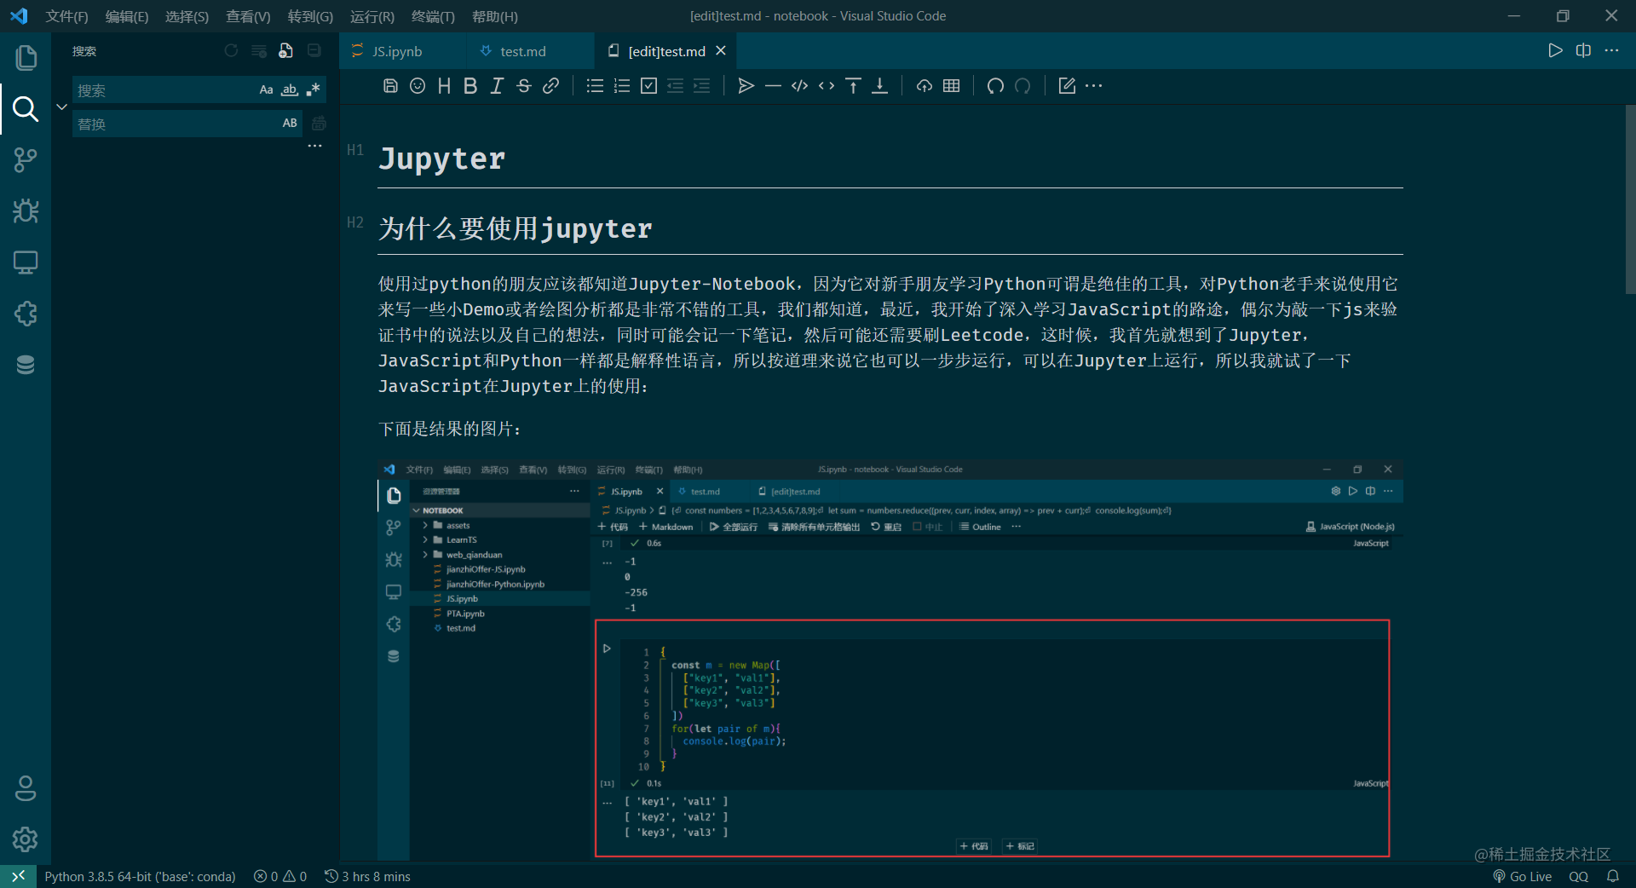Open the Run and Debug sidebar panel
1636x888 pixels.
pyautogui.click(x=26, y=211)
